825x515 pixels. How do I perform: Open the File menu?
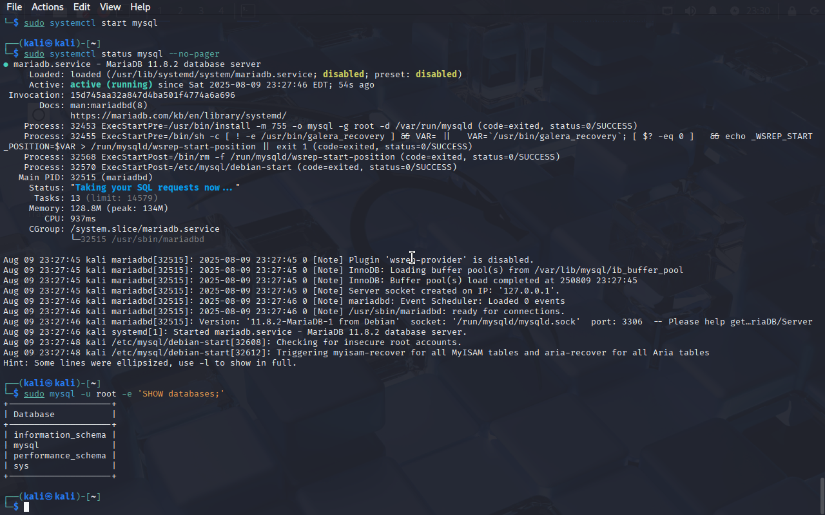pos(14,7)
